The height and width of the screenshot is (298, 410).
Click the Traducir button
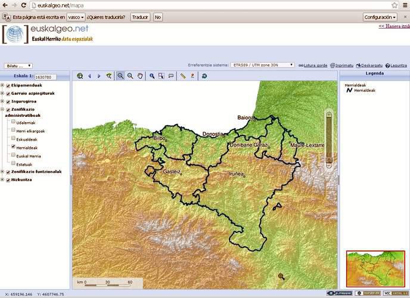pyautogui.click(x=139, y=17)
